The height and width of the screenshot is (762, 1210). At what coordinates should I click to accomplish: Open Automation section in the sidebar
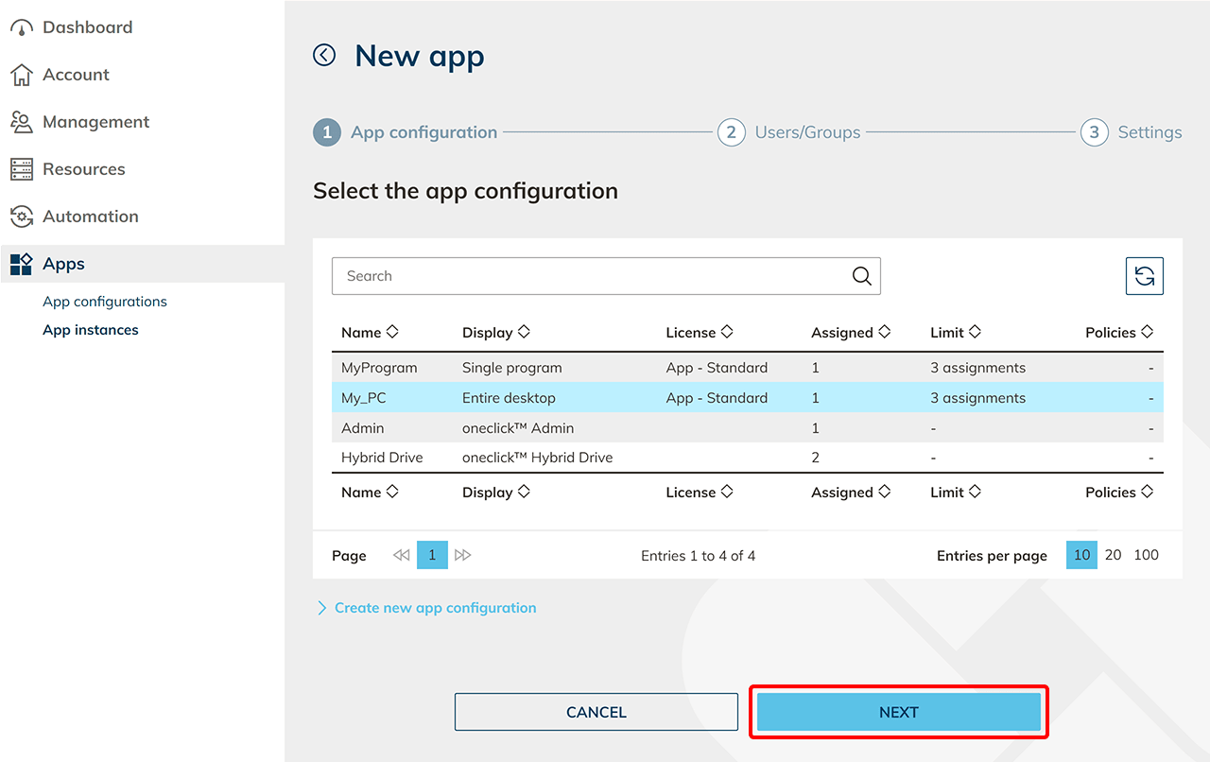[x=90, y=216]
